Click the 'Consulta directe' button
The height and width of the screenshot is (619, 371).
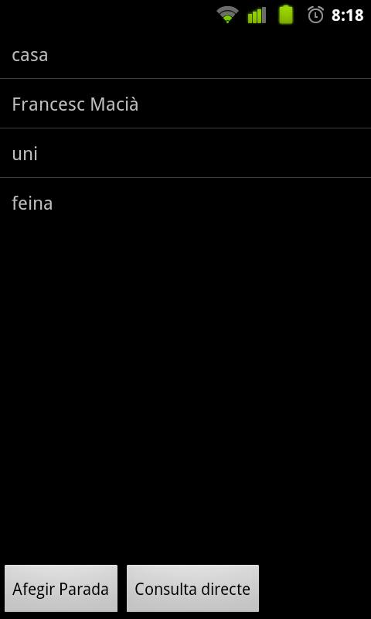tap(192, 589)
